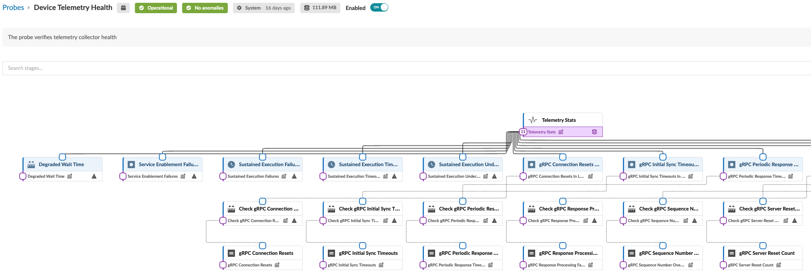811x278 pixels.
Task: Select the Check gRPC Initial Sync stage
Action: click(x=369, y=209)
